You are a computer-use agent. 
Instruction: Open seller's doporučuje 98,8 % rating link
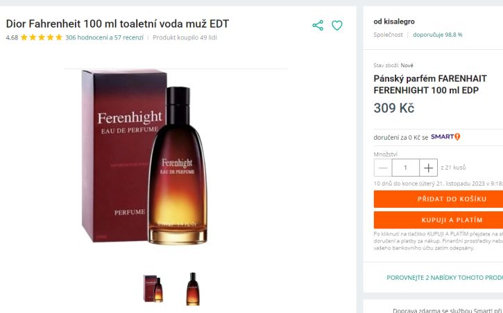(438, 35)
